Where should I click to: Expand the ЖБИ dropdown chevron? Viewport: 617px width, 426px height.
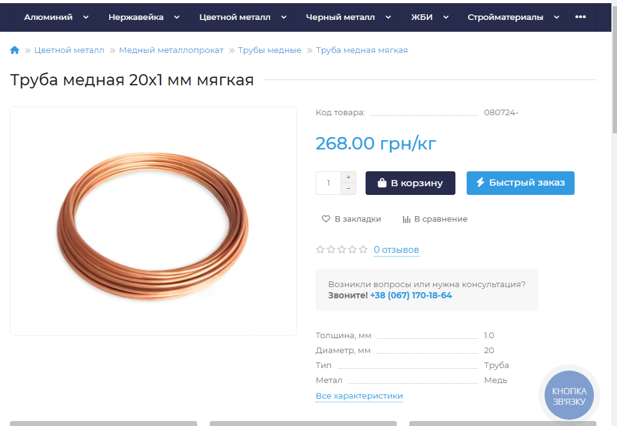[x=446, y=17]
